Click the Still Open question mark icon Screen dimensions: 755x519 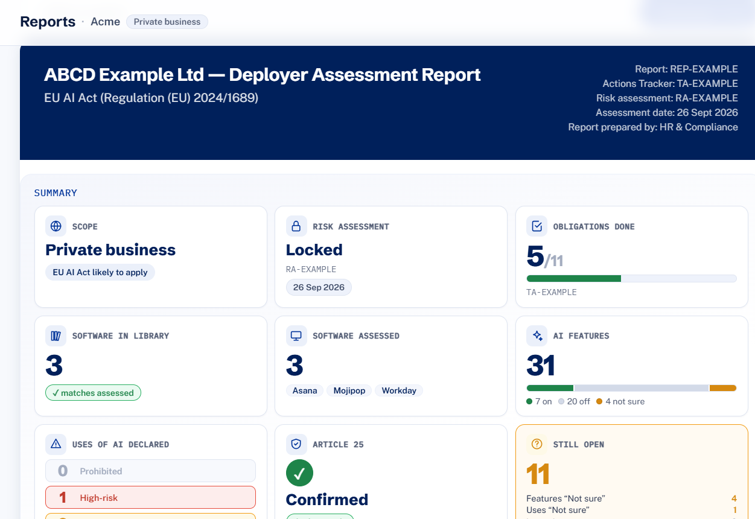point(537,444)
